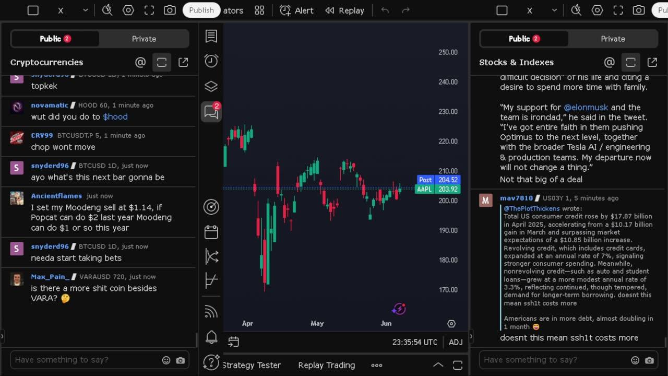
Task: Focus the Stocks & Indexes message input field
Action: pyautogui.click(x=569, y=360)
